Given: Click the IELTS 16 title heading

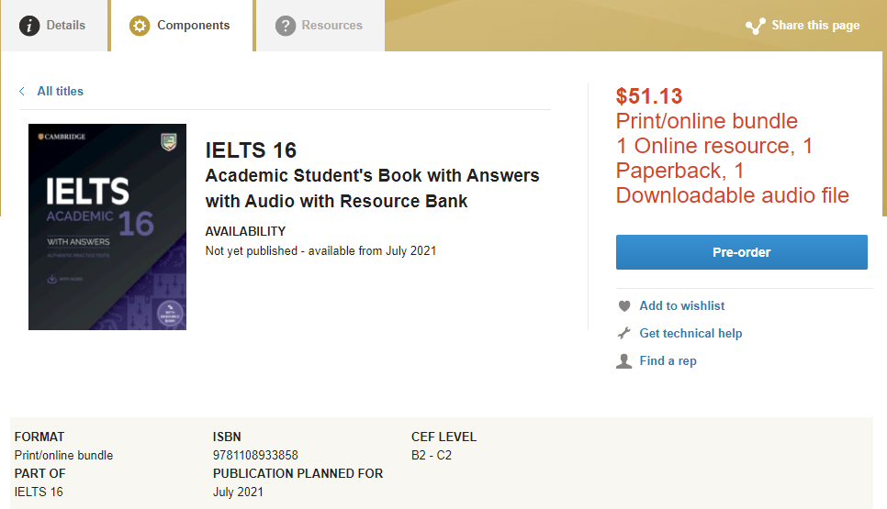Looking at the screenshot, I should click(251, 150).
